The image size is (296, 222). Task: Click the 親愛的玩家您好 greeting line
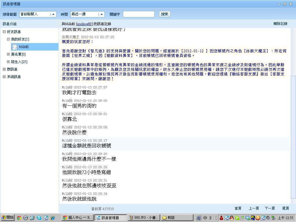pos(77,42)
